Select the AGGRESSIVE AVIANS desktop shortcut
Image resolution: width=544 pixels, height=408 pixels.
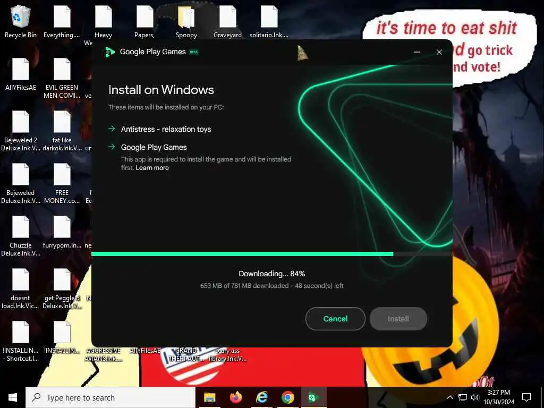[x=104, y=354]
